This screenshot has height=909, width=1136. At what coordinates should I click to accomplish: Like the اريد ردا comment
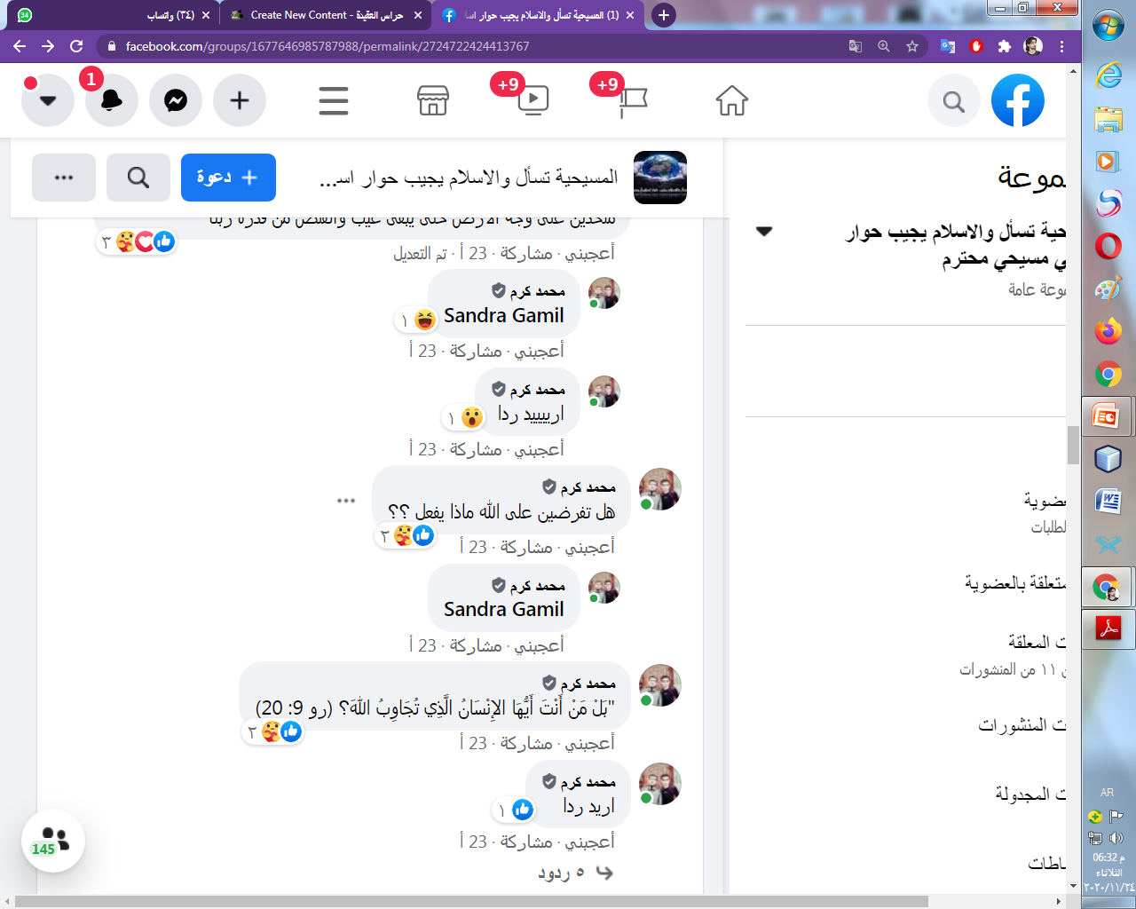(589, 842)
